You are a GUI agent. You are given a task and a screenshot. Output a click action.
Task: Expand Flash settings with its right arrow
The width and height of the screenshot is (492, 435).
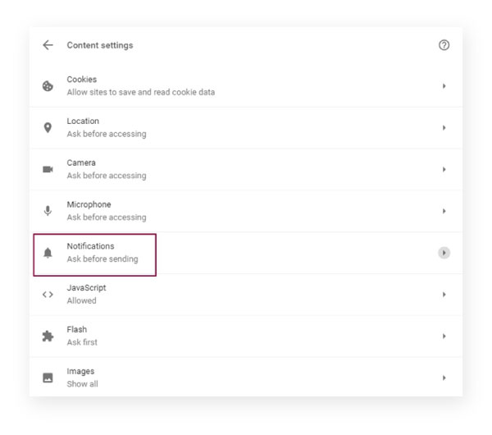(x=444, y=336)
